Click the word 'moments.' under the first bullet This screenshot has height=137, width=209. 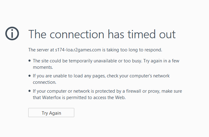tap(43, 67)
